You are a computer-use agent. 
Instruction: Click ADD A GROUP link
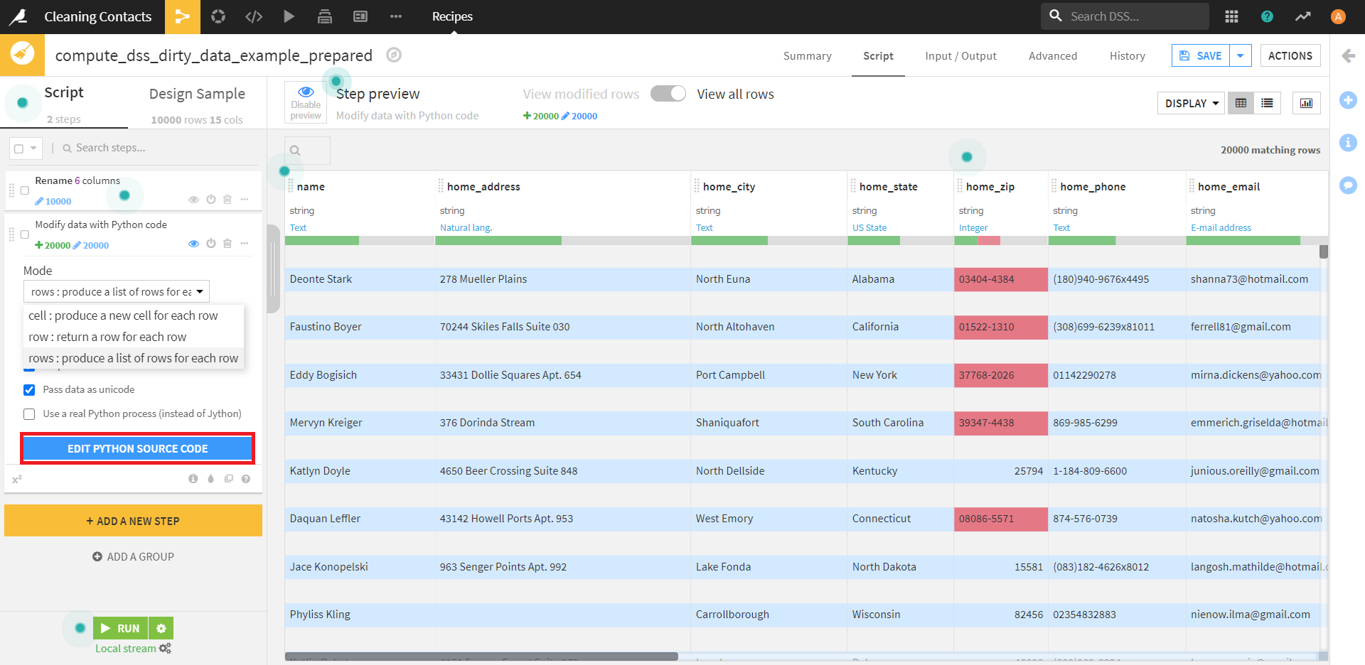point(133,556)
